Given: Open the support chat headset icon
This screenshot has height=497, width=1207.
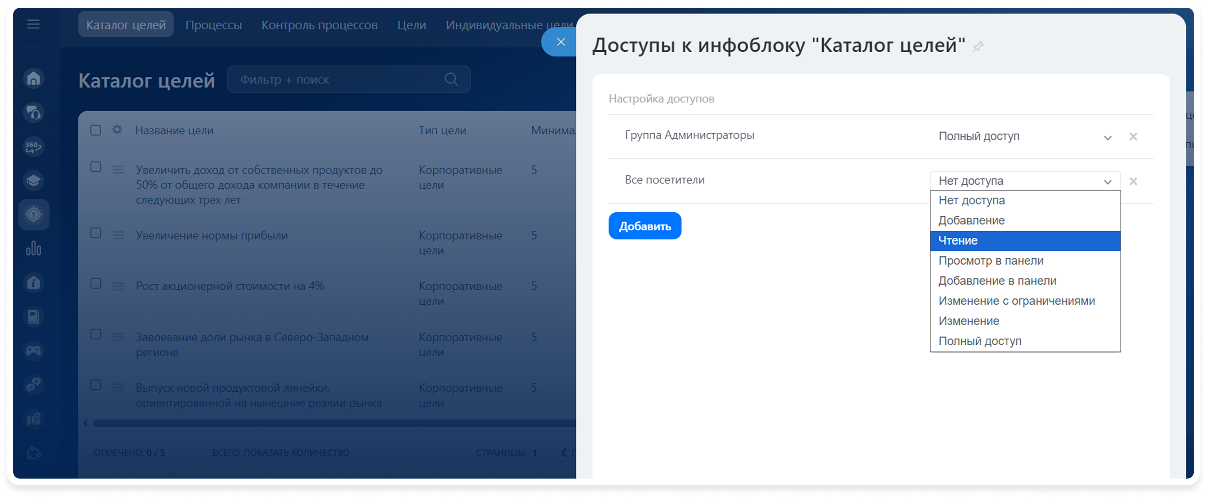Looking at the screenshot, I should click(33, 112).
